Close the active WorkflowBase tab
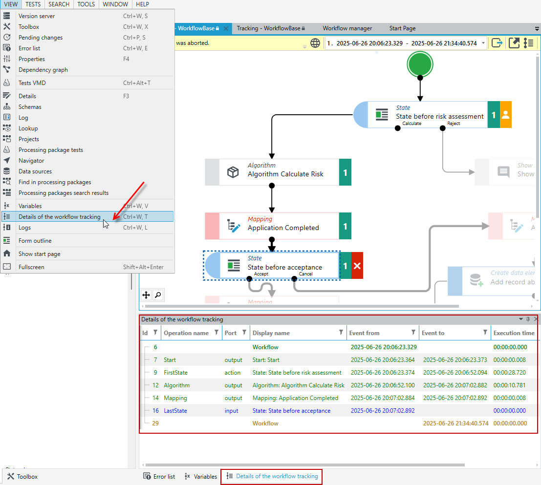This screenshot has height=485, width=541. 226,29
